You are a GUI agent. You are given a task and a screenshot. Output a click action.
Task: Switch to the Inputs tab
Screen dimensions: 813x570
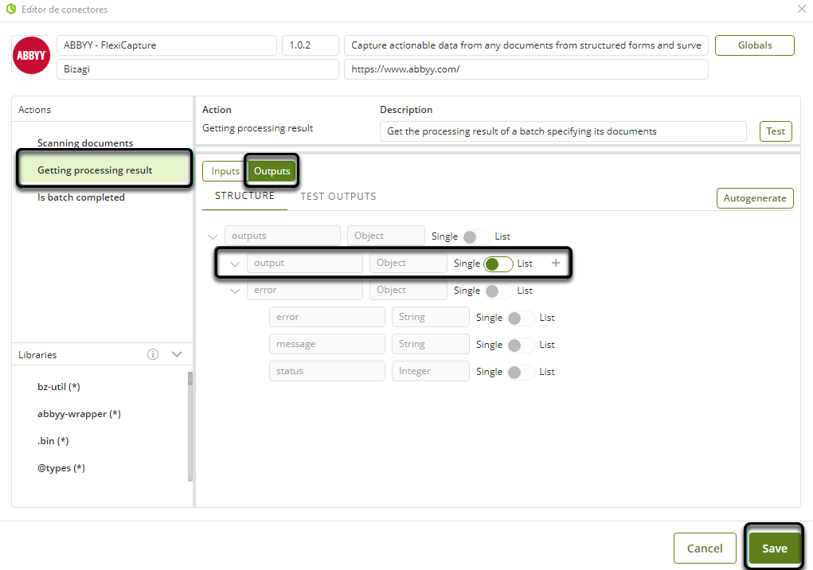point(225,171)
